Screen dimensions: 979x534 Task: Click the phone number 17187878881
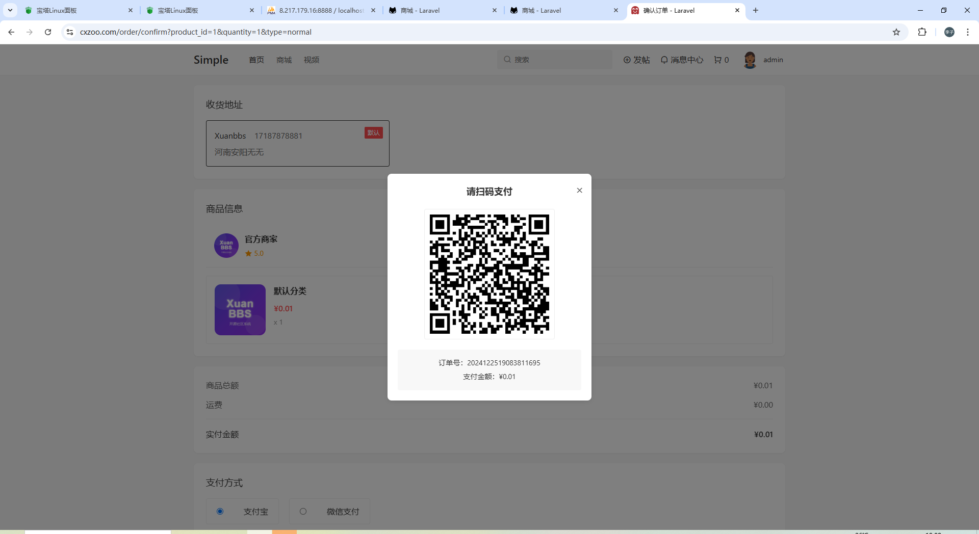(x=278, y=136)
